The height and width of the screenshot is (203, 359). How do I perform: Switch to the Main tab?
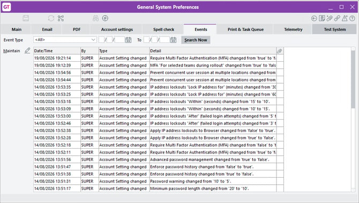point(17,30)
